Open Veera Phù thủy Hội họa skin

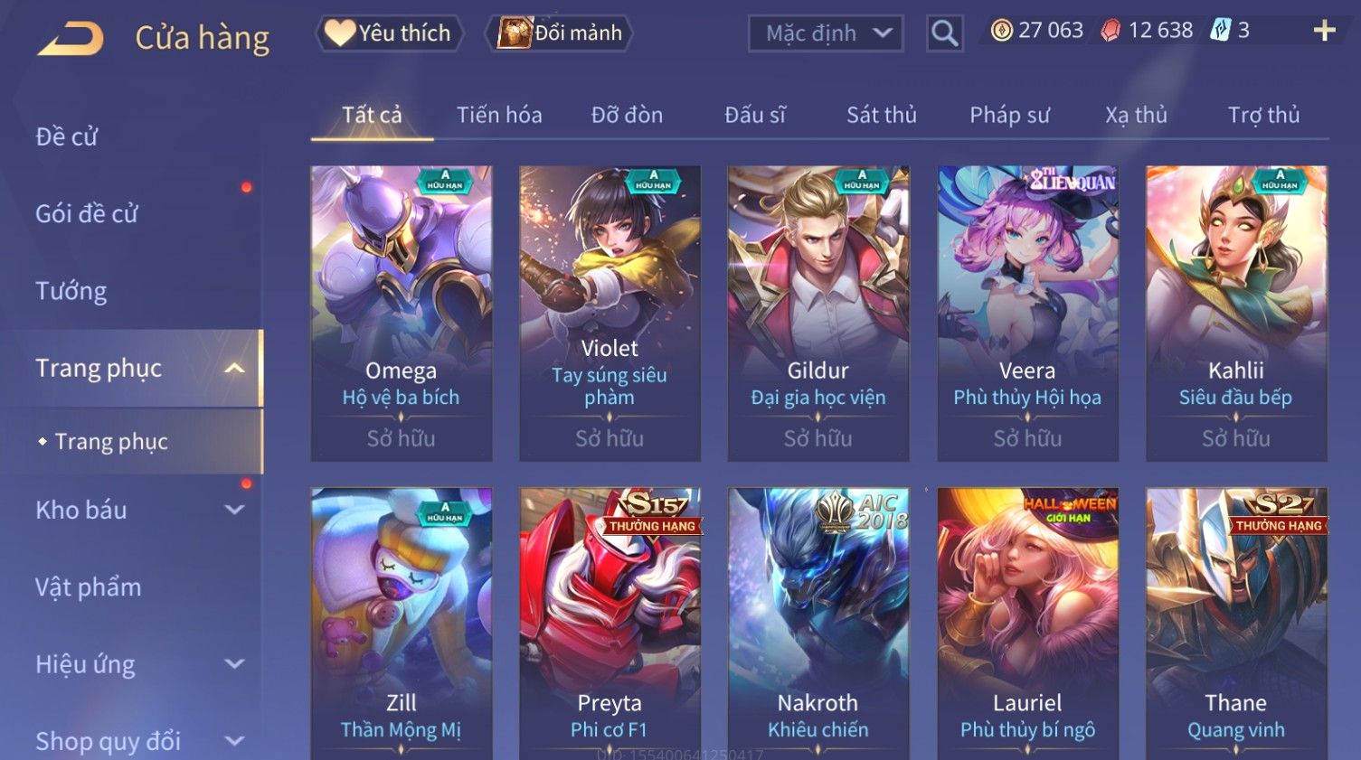pyautogui.click(x=1027, y=314)
